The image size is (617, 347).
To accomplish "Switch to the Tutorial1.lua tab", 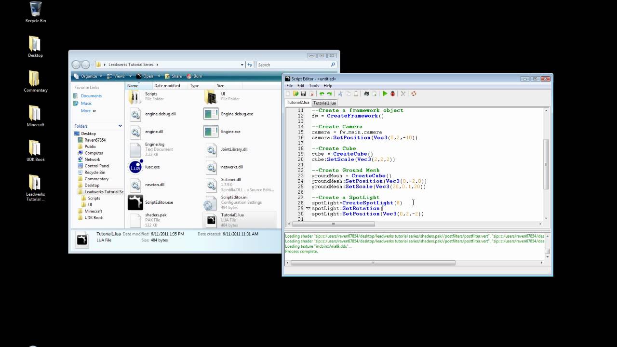I will (324, 103).
